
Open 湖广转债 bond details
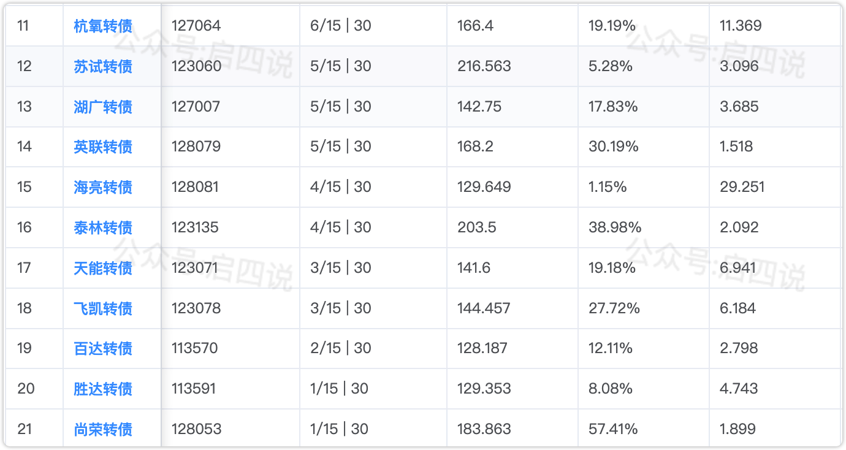103,107
